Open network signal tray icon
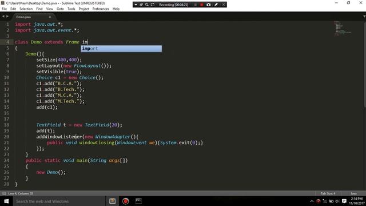Image resolution: width=366 pixels, height=206 pixels. tap(325, 201)
